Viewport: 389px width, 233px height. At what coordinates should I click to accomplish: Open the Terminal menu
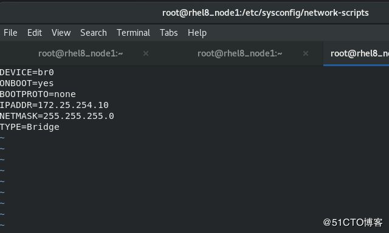(133, 33)
